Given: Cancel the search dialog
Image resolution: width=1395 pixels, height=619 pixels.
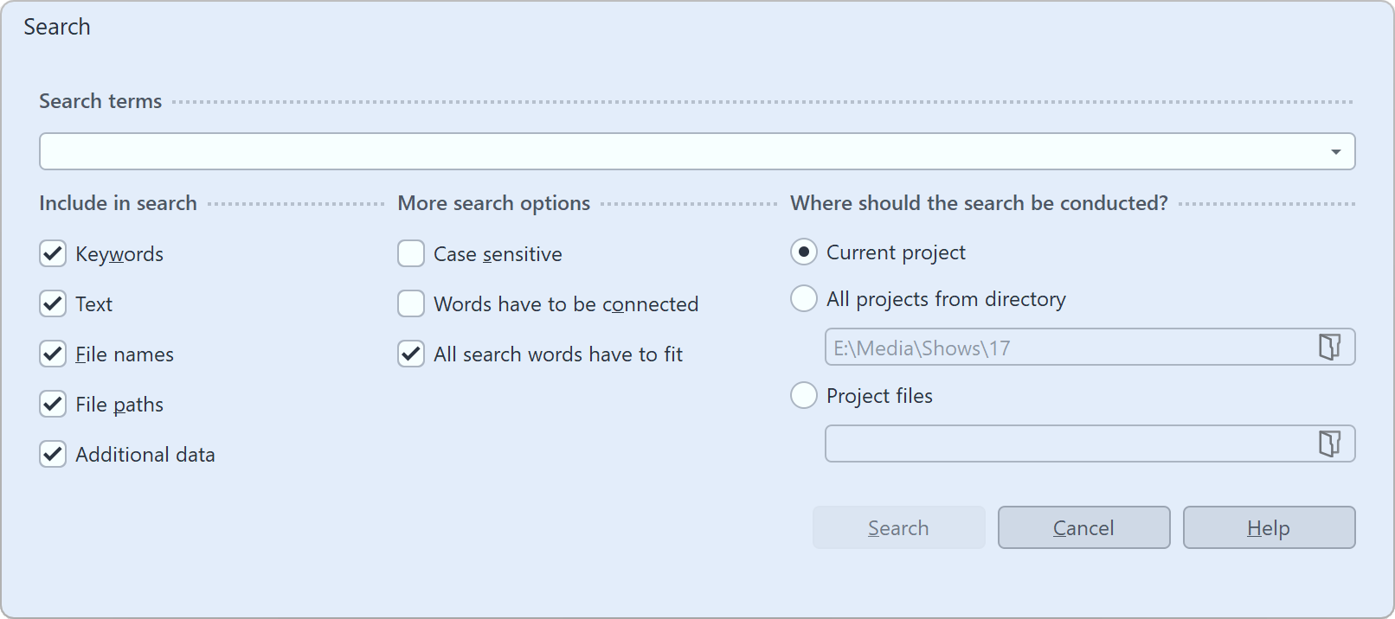Looking at the screenshot, I should 1083,527.
